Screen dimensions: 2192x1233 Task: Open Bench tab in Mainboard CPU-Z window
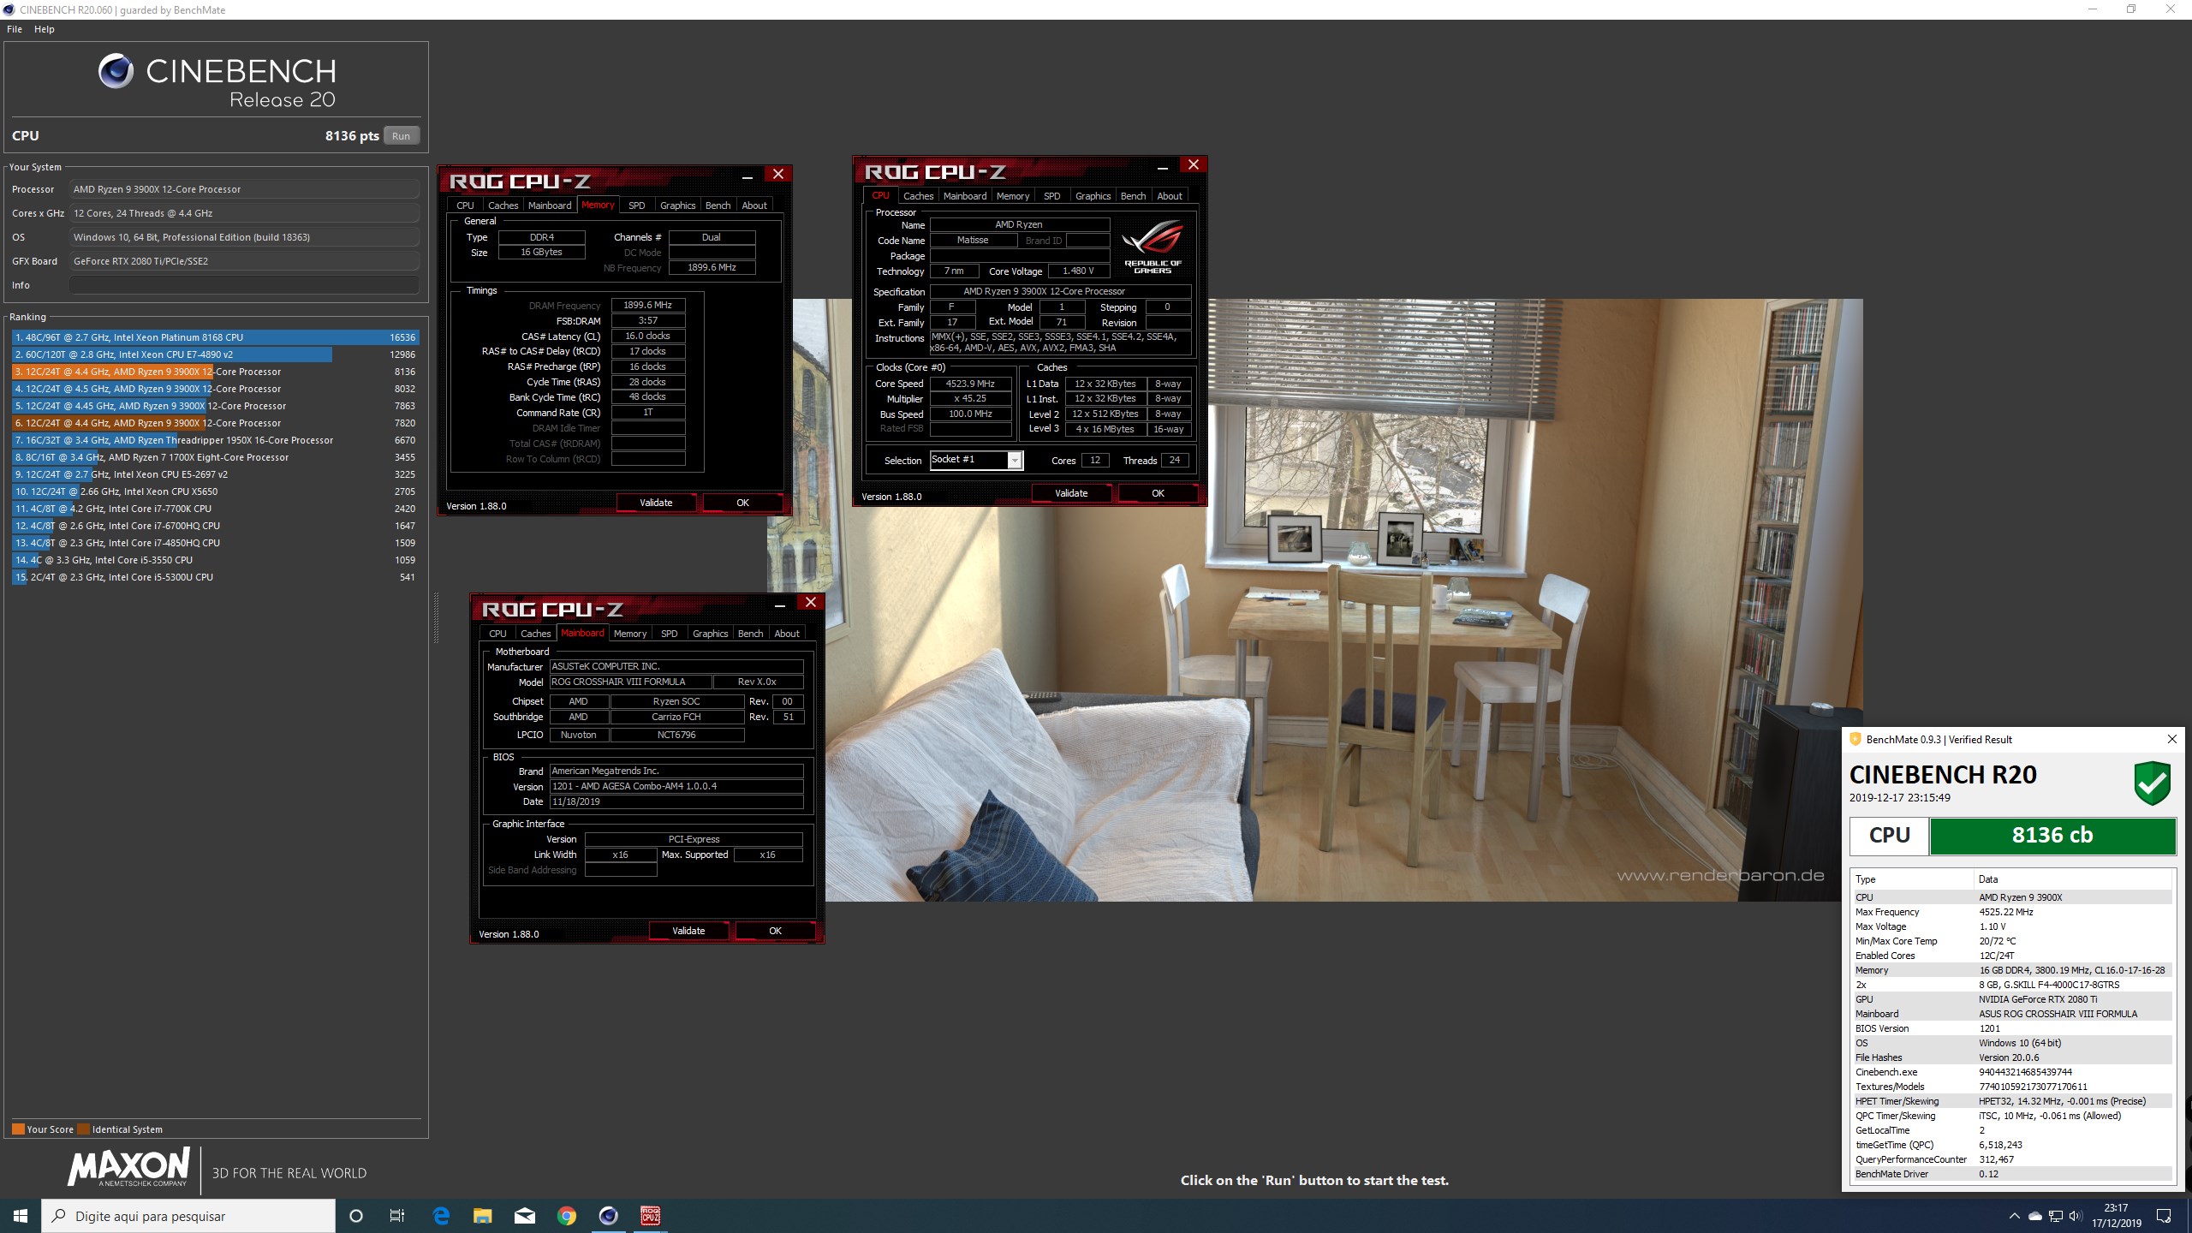[750, 634]
